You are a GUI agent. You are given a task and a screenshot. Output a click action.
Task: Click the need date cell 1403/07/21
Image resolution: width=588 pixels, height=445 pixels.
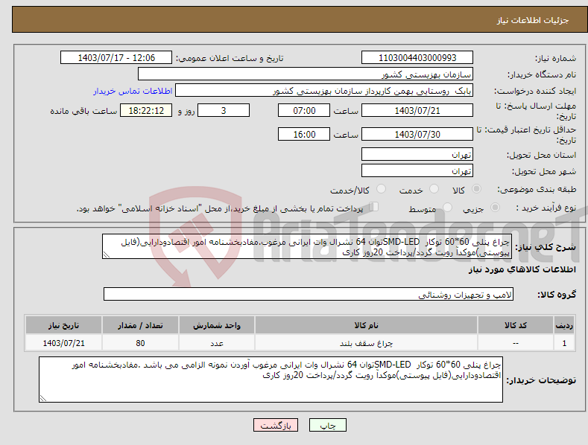(64, 343)
